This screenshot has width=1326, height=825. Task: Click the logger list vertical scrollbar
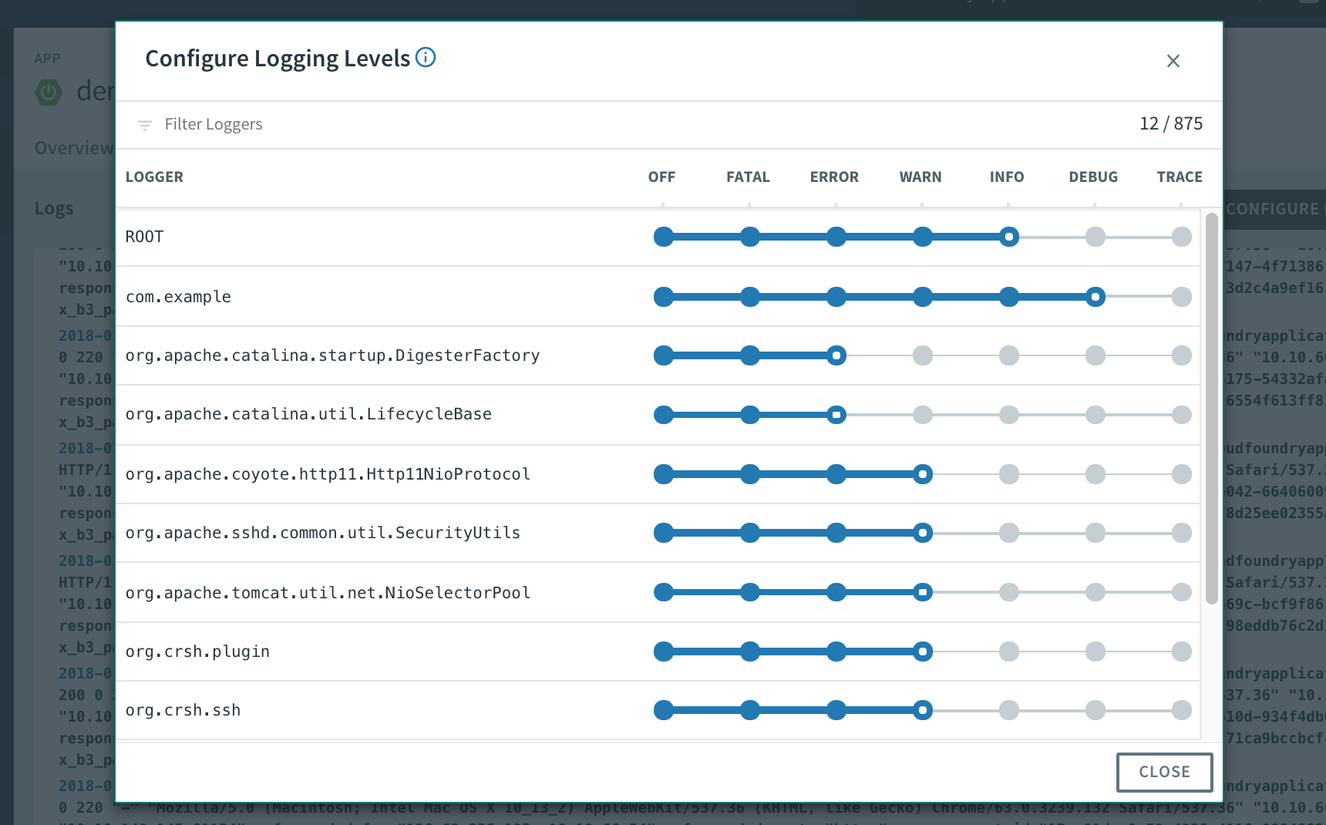pos(1211,409)
